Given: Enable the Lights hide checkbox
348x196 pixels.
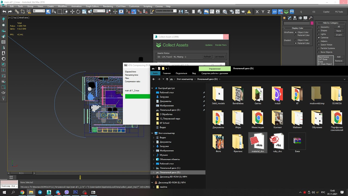Looking at the screenshot, I should [319, 34].
